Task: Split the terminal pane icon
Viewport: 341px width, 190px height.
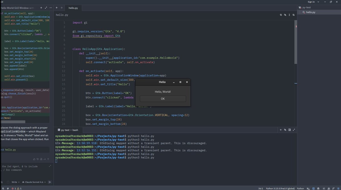Action: coord(290,130)
